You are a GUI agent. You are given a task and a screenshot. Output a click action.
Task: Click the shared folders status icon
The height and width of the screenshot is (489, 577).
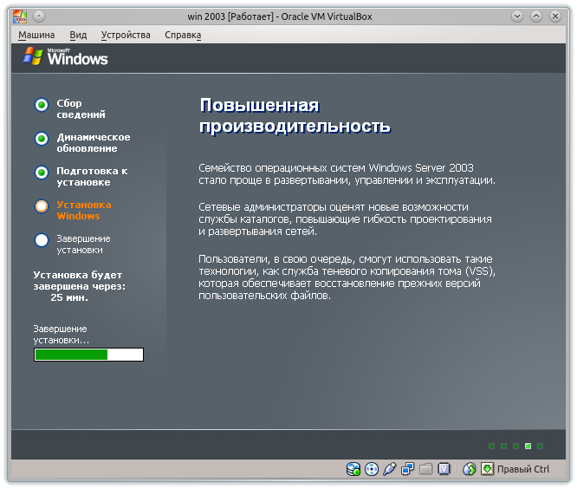tap(425, 469)
